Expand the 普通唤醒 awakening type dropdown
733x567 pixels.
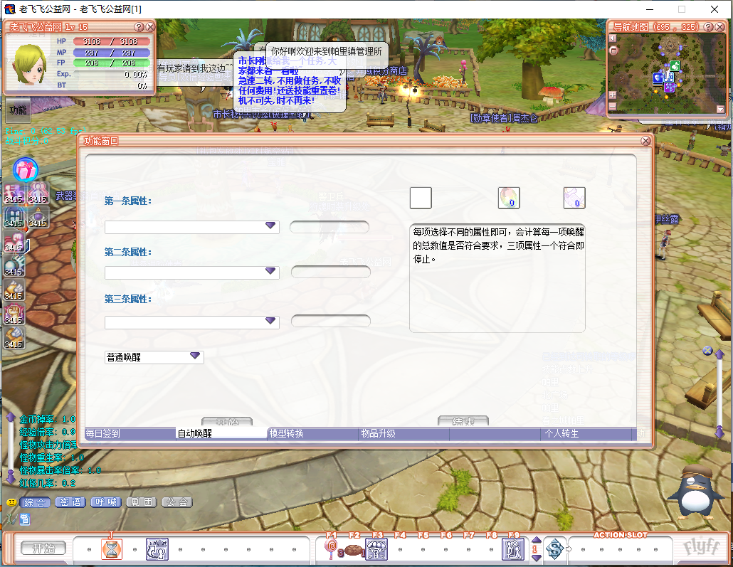(195, 356)
